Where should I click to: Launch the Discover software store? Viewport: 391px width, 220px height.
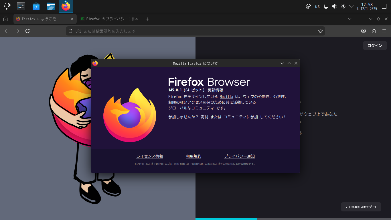pos(36,6)
